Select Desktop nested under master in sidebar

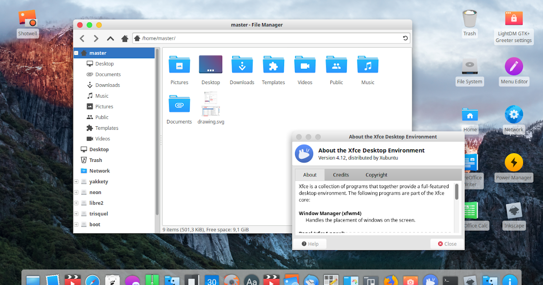105,64
